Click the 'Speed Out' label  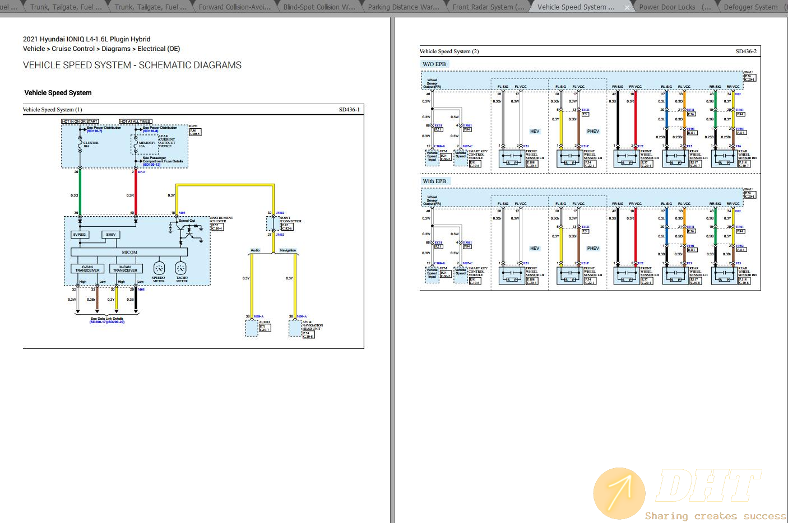pyautogui.click(x=187, y=221)
